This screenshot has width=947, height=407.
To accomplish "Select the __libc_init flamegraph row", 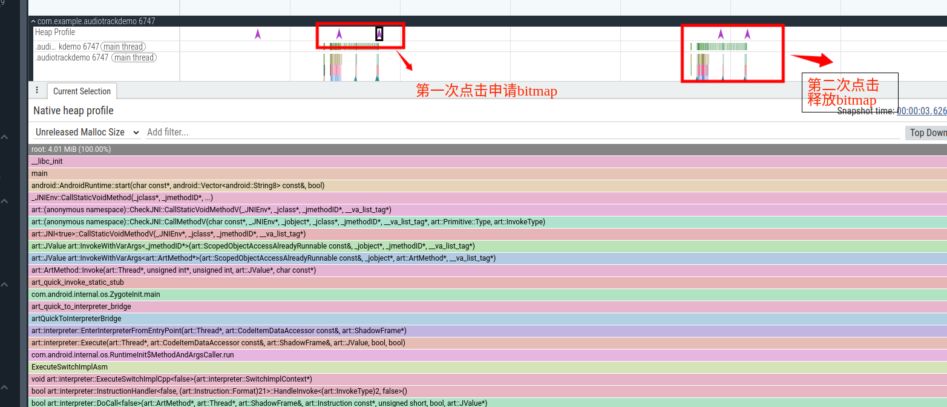I will (x=488, y=161).
